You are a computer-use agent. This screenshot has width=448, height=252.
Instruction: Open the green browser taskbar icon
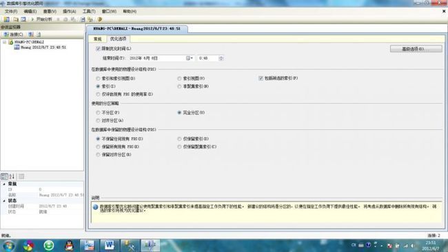[x=48, y=245]
